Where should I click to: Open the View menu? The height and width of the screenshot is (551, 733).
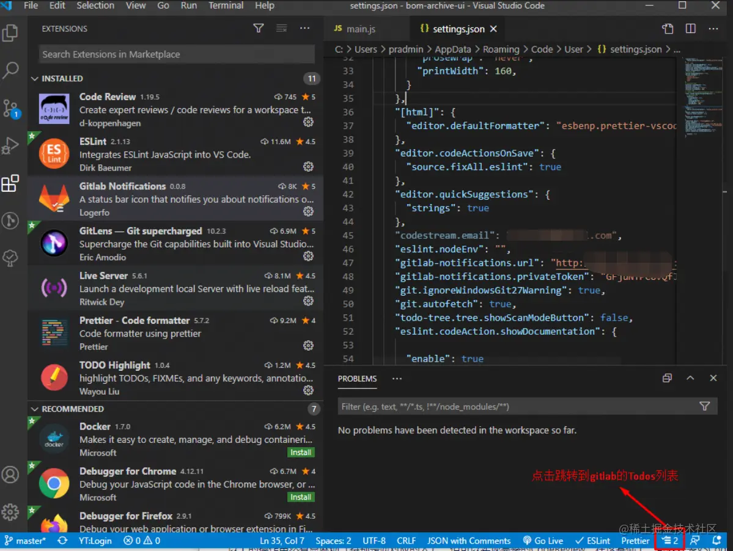click(x=136, y=5)
